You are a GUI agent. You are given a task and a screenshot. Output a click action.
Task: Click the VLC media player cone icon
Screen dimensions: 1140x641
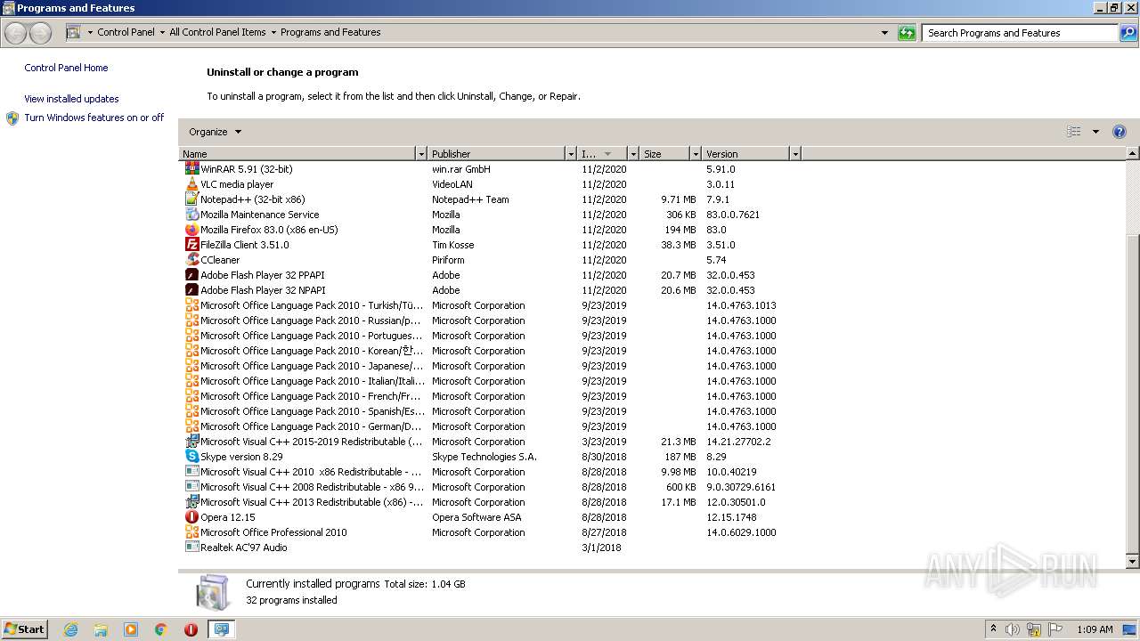pos(191,183)
